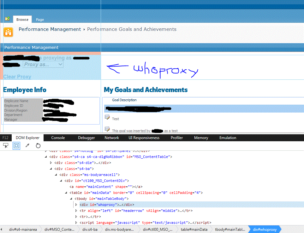Select the element picker arrow in DOM Explorer
This screenshot has width=304, height=233.
[5, 146]
